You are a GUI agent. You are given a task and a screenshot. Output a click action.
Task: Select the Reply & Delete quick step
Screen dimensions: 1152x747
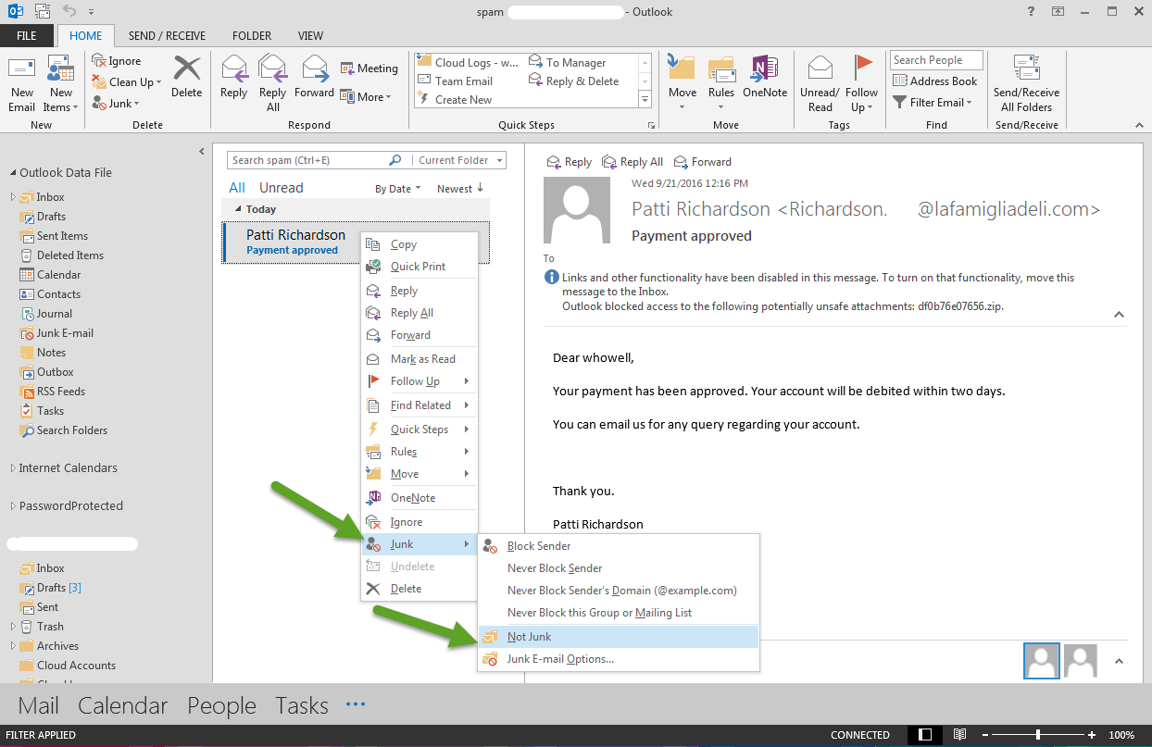click(574, 81)
